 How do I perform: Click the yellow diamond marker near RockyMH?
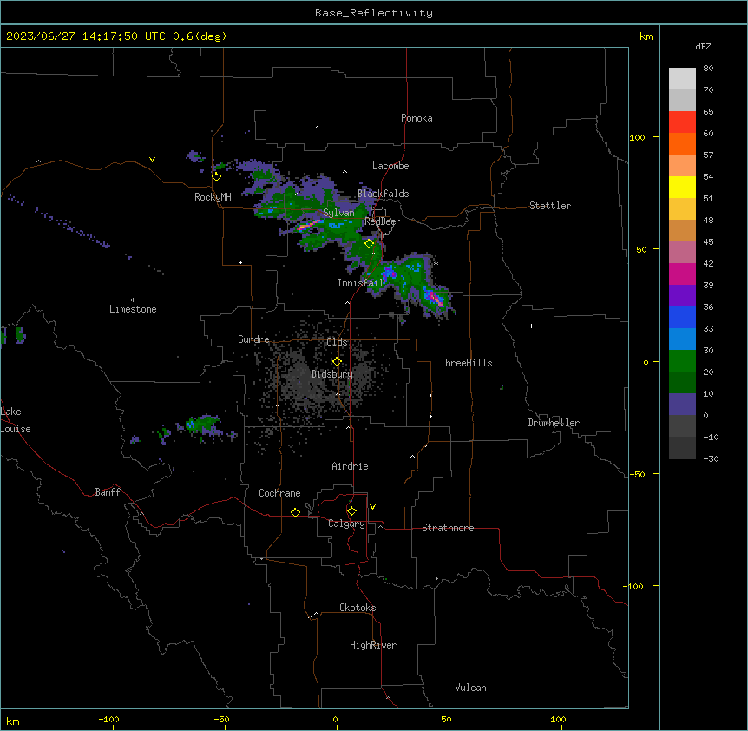217,177
